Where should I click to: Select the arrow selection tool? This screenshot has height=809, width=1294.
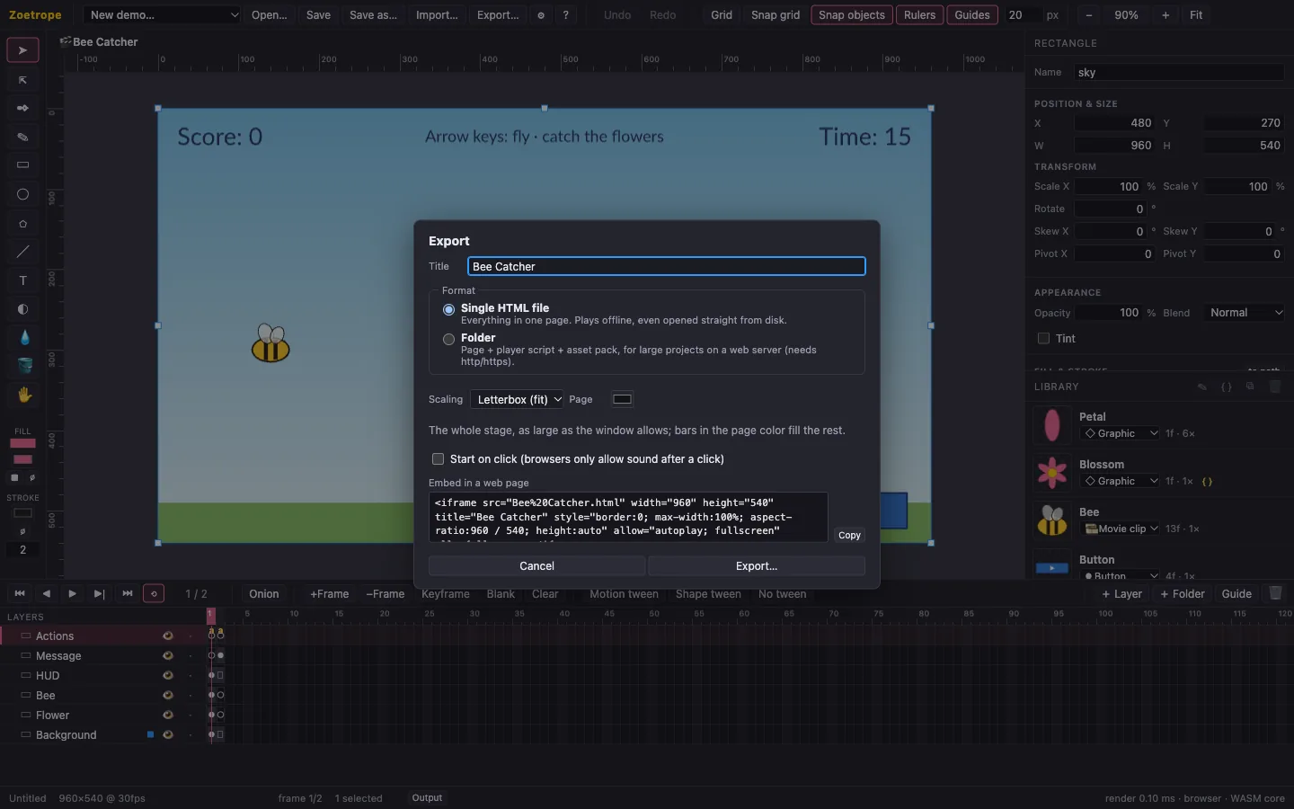pos(22,50)
